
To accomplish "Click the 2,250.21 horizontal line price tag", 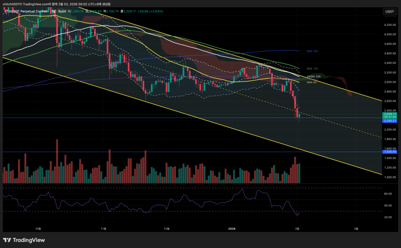I will [390, 121].
